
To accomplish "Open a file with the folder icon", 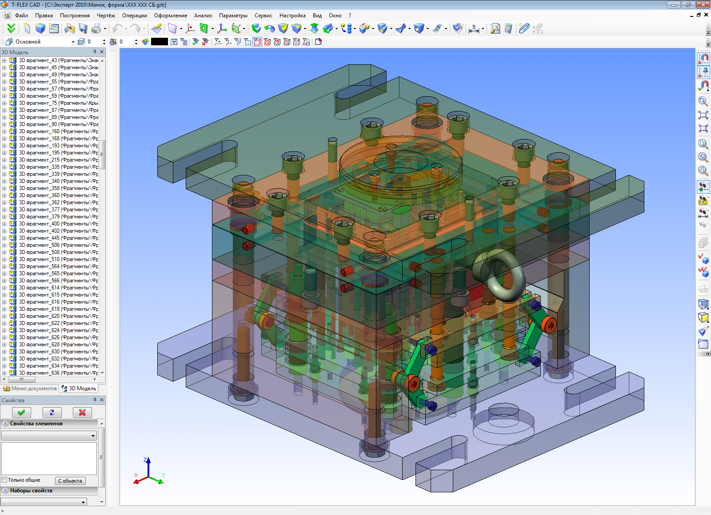I will point(69,28).
